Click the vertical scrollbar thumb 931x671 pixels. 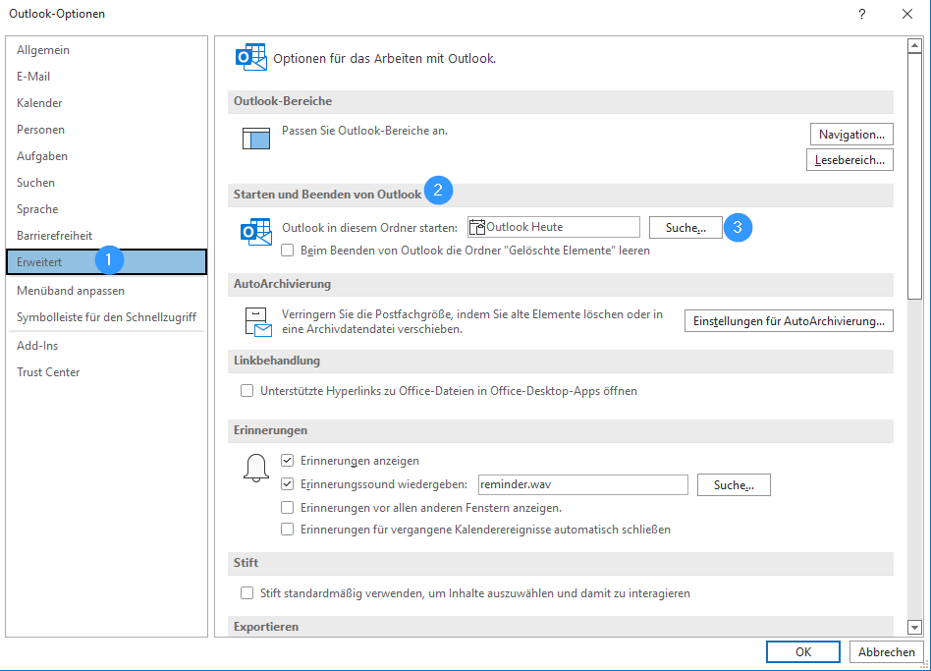tap(914, 176)
